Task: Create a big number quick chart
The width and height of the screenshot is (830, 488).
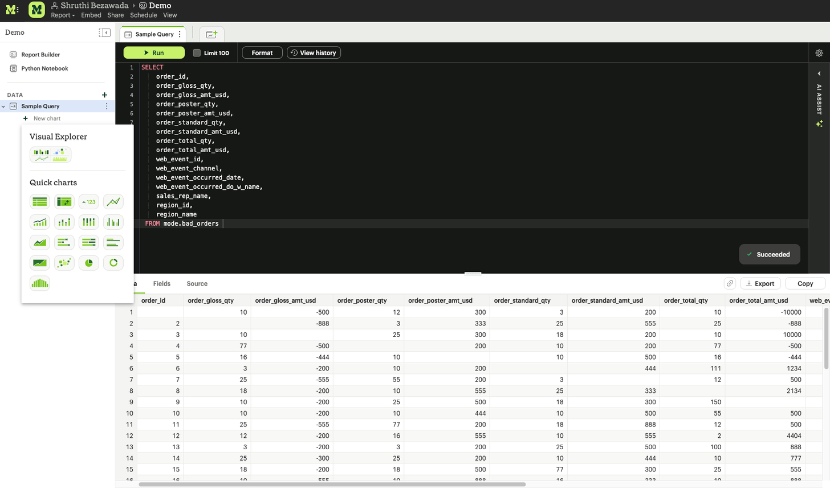Action: point(89,202)
